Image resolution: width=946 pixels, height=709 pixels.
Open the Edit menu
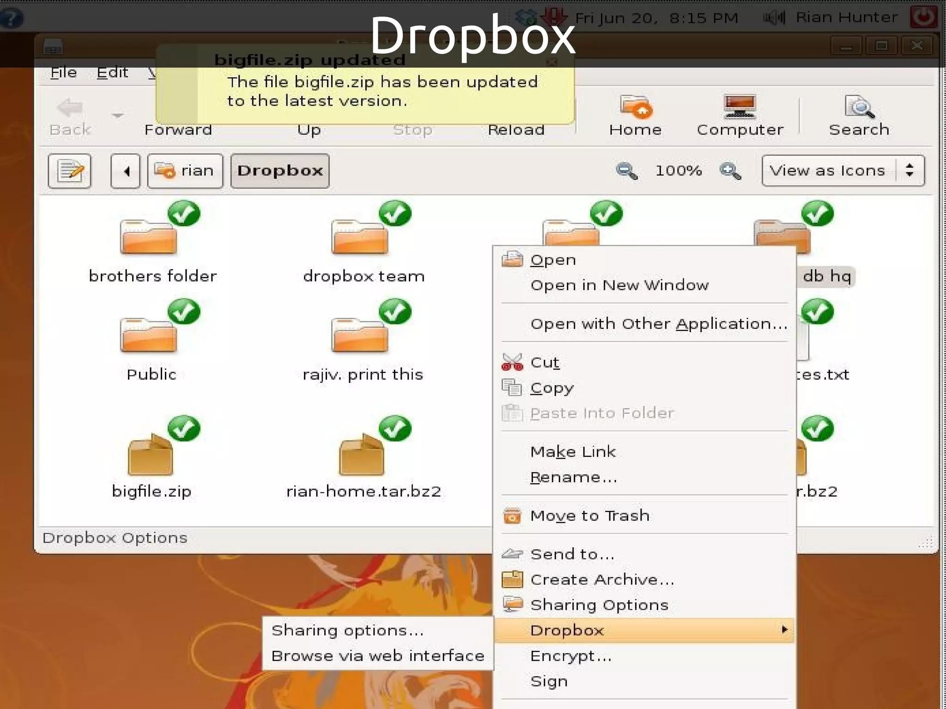coord(112,73)
